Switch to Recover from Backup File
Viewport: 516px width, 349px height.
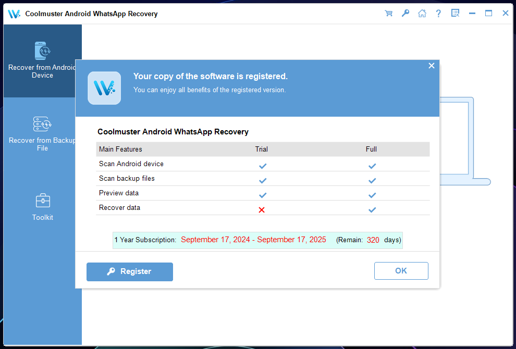coord(42,134)
